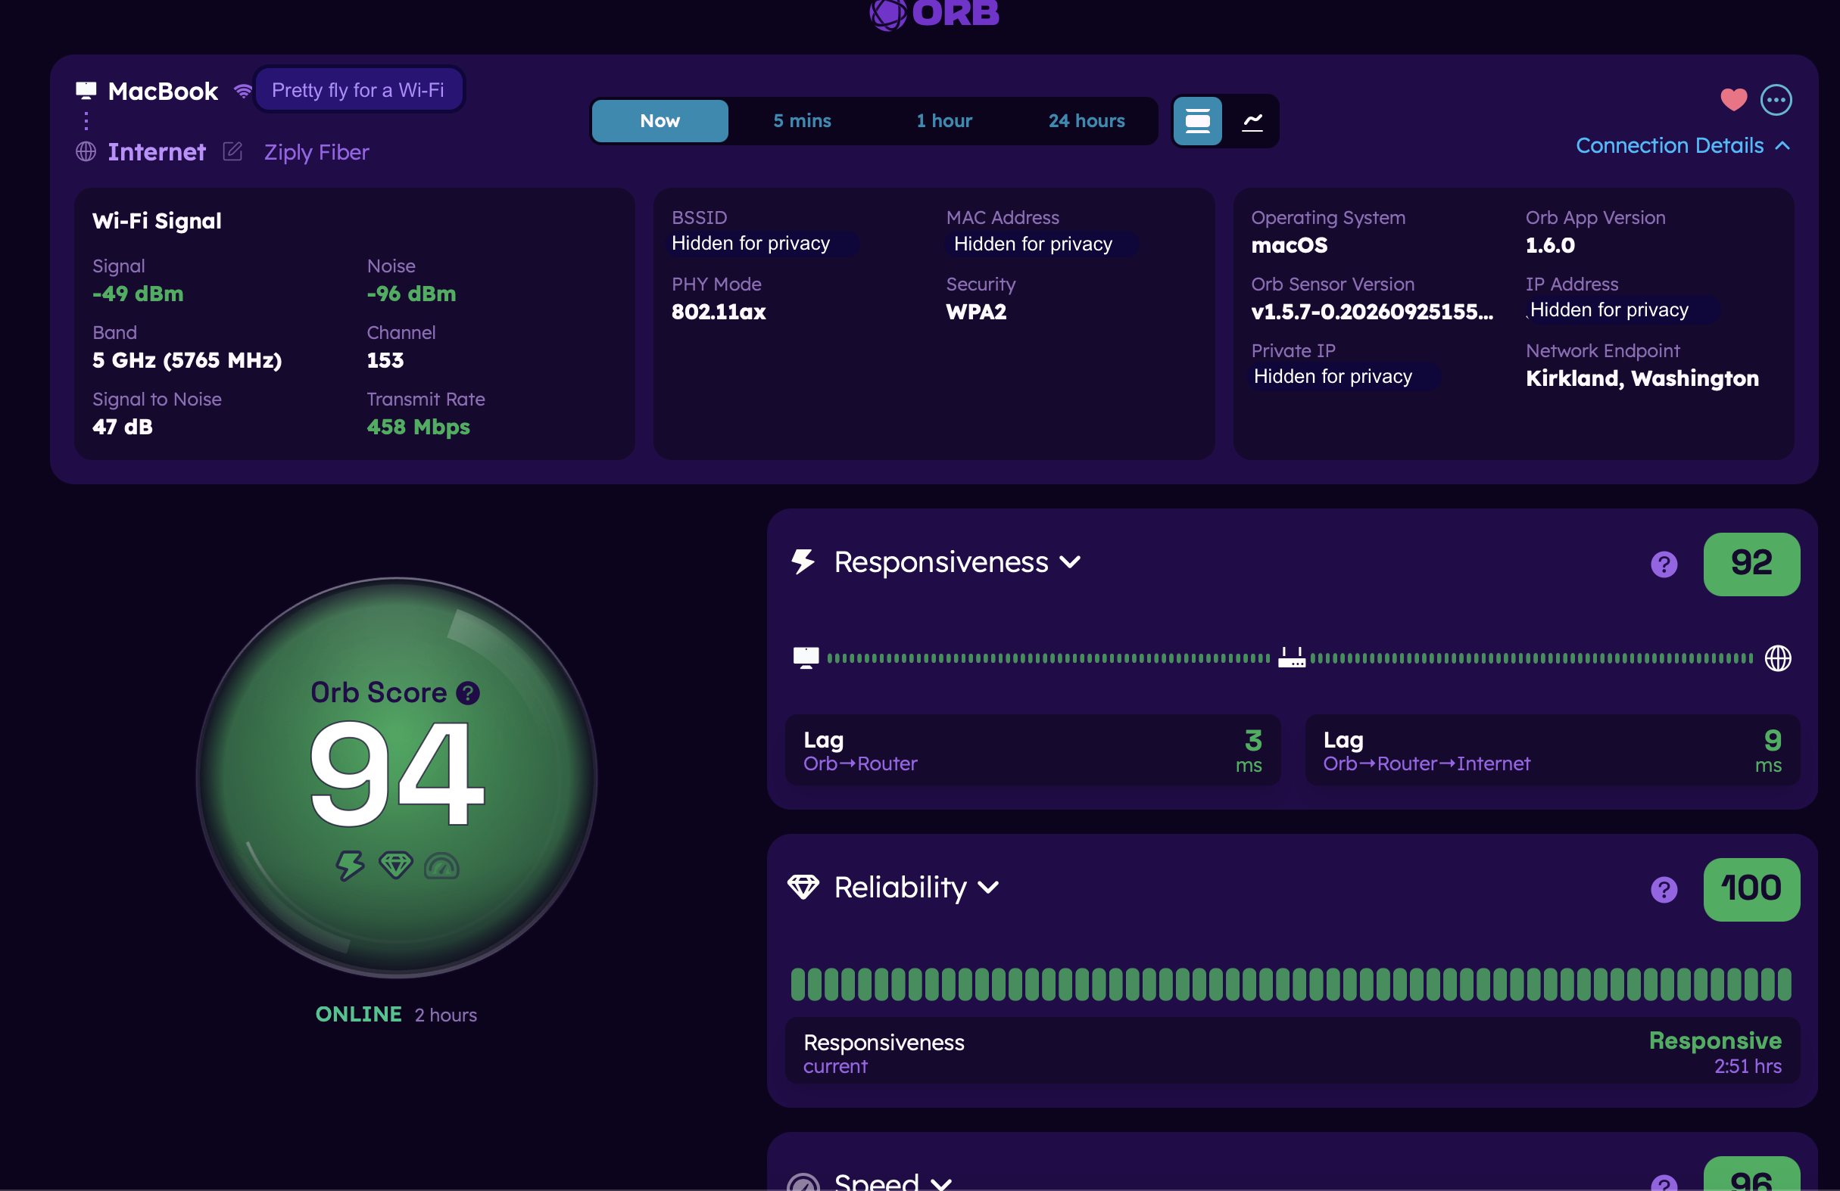This screenshot has width=1840, height=1191.
Task: Click the Responsiveness help question mark icon
Action: (x=1664, y=564)
